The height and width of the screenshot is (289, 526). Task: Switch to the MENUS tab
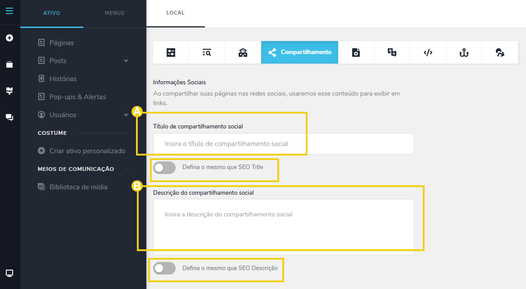pos(115,13)
